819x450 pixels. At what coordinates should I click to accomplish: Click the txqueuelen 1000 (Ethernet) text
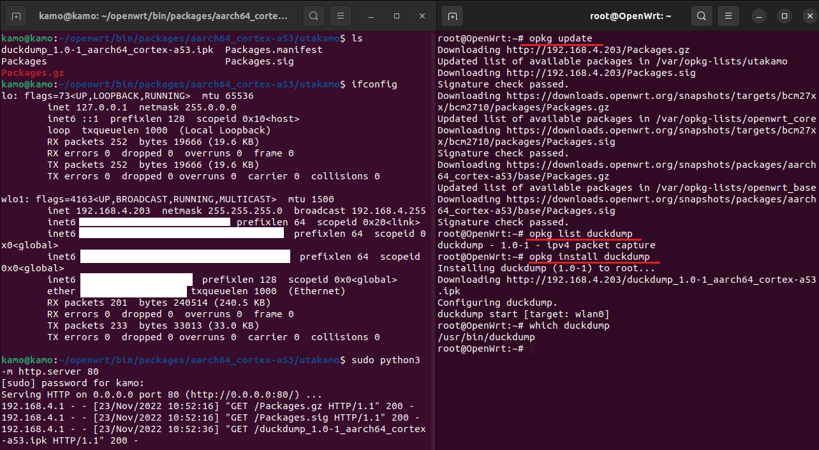(268, 291)
